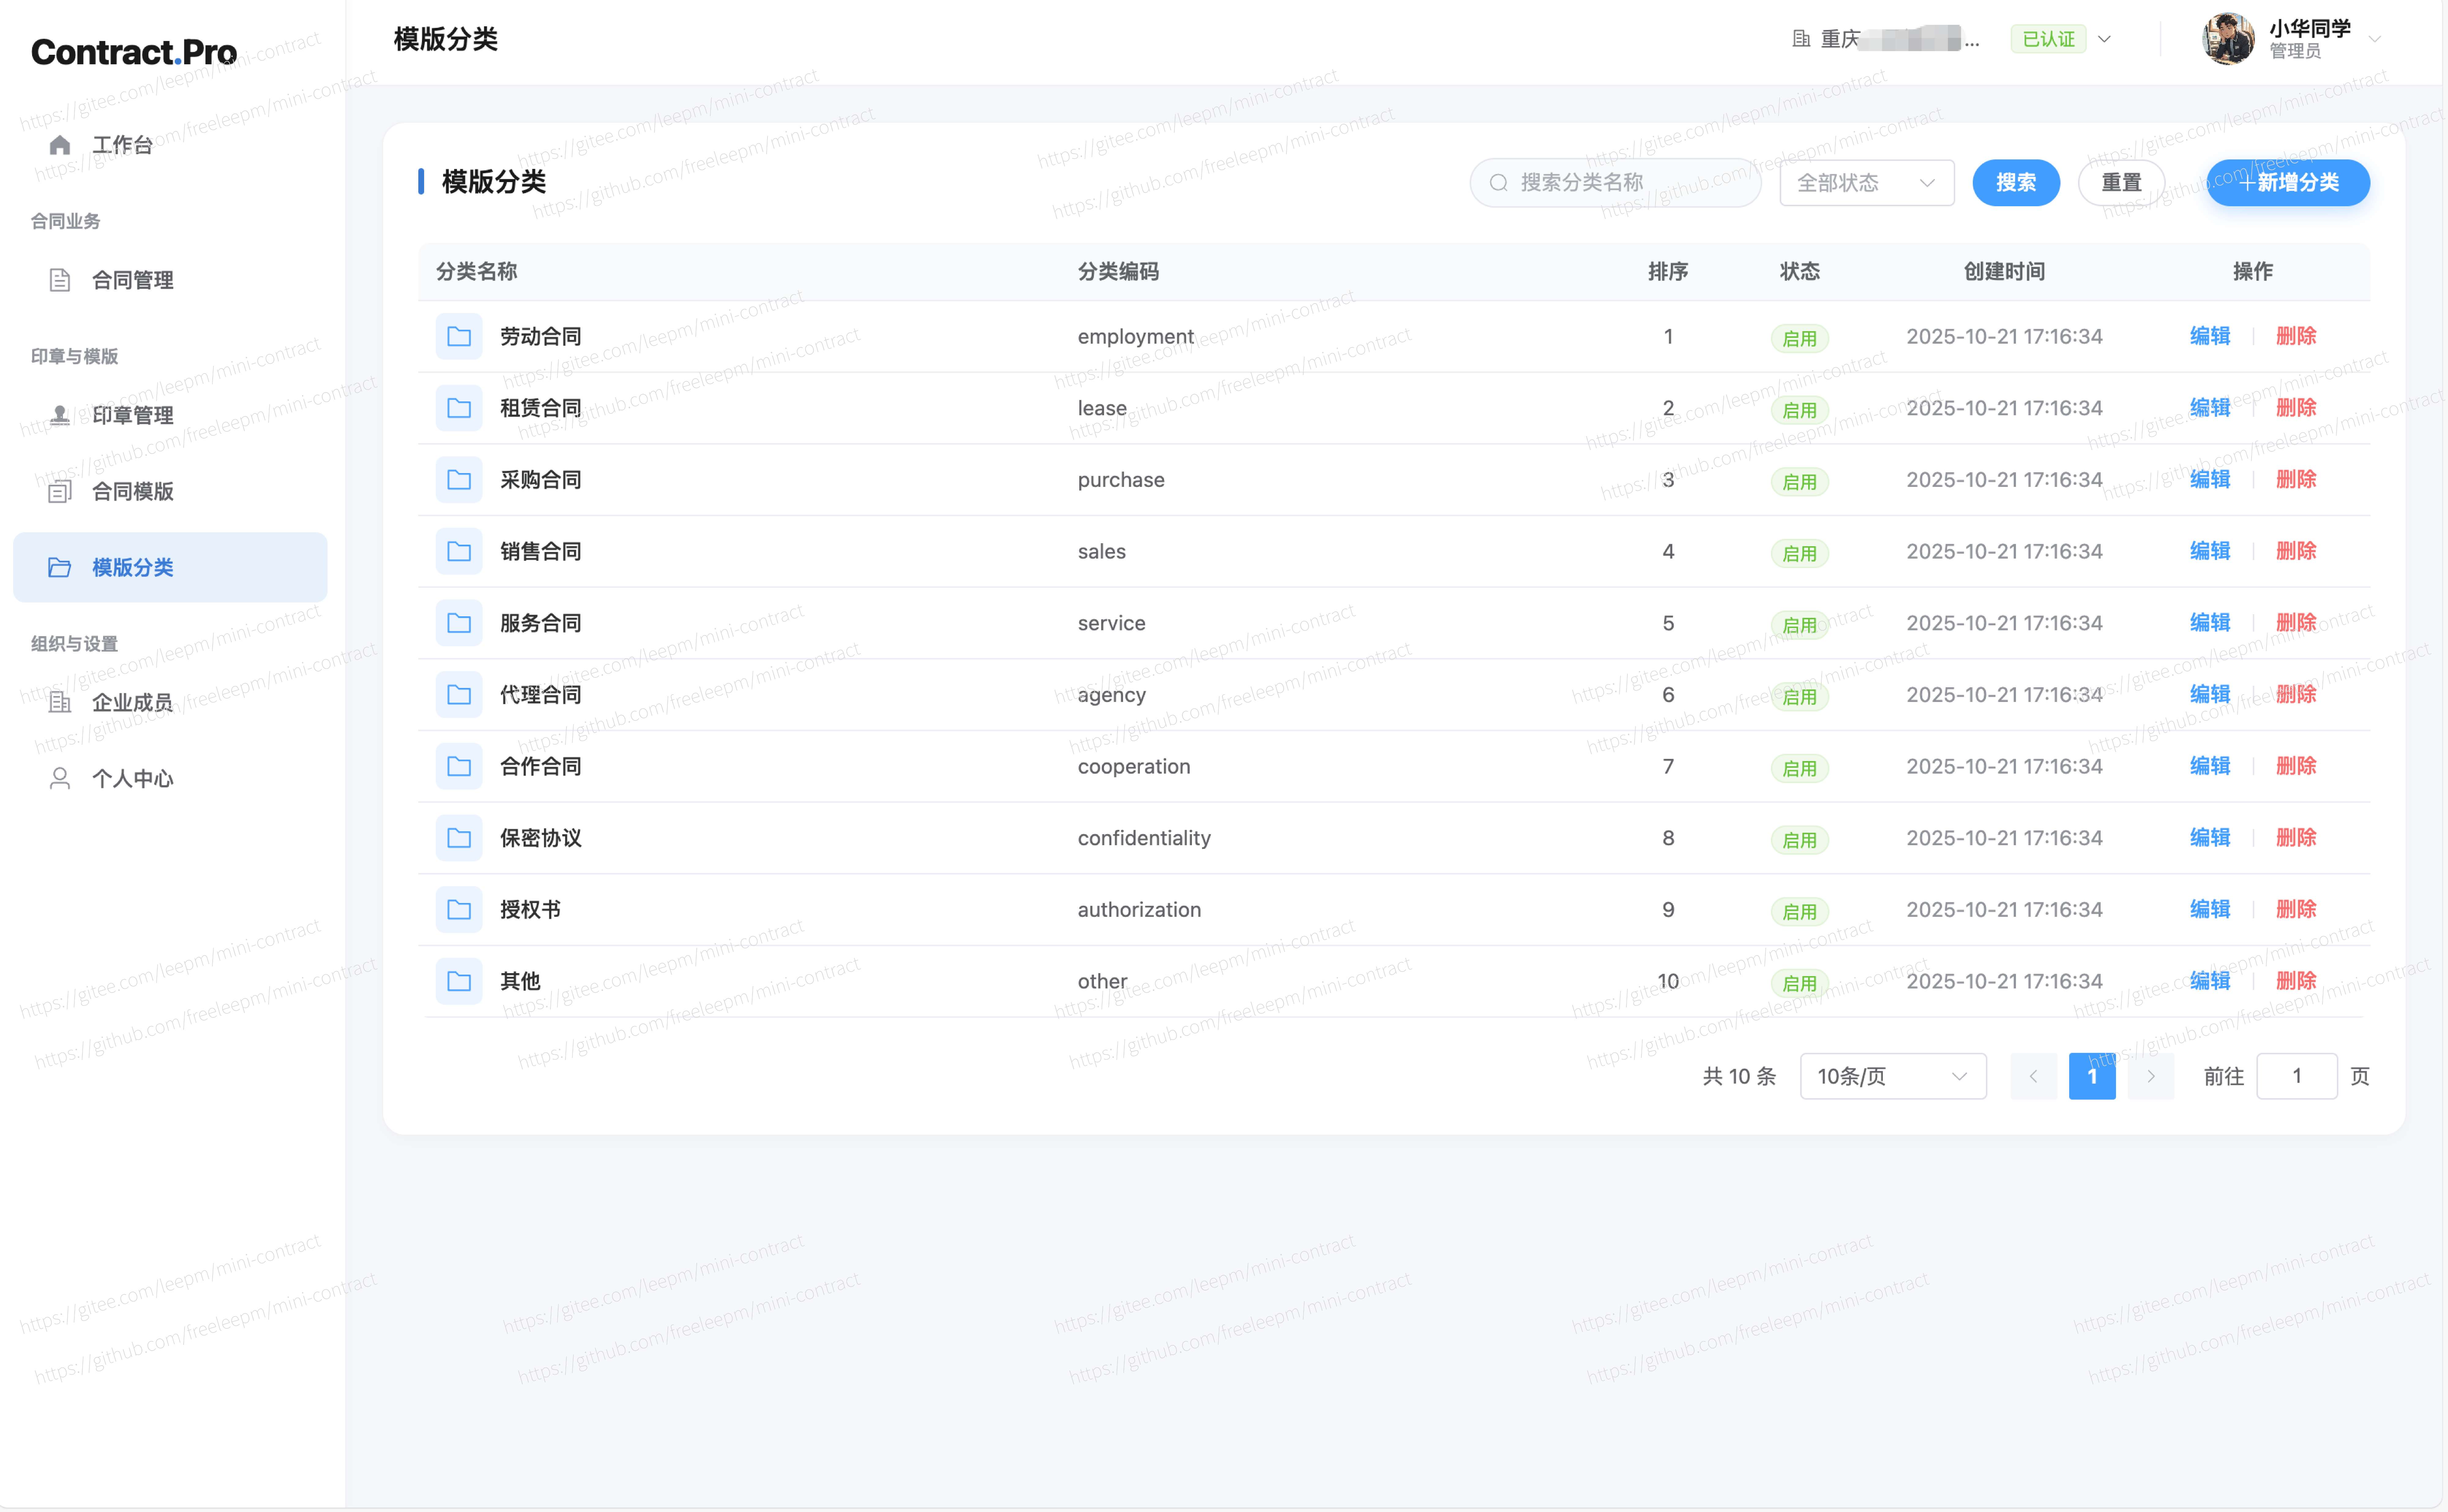Expand the 小华同学 user menu arrow
This screenshot has width=2448, height=1512.
(2375, 39)
